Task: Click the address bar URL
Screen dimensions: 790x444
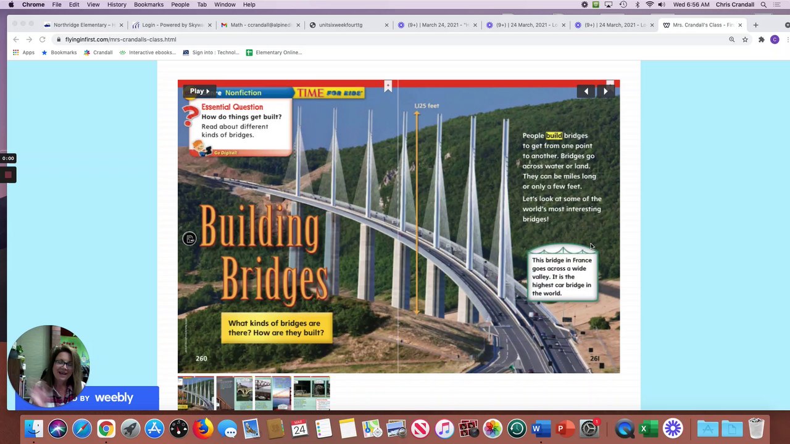Action: pyautogui.click(x=120, y=39)
